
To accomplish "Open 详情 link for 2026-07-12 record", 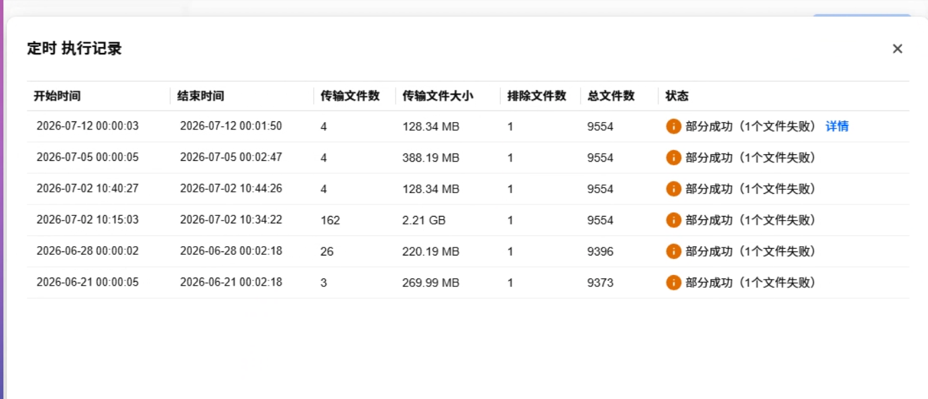I will click(x=837, y=126).
